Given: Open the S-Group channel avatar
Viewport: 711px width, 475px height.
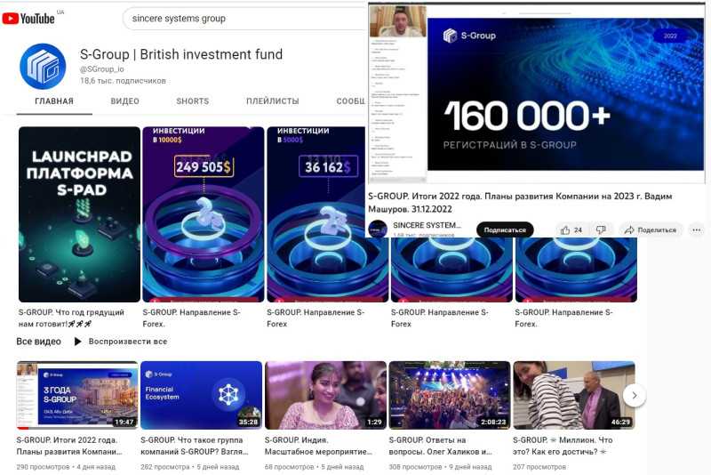Looking at the screenshot, I should [x=43, y=66].
